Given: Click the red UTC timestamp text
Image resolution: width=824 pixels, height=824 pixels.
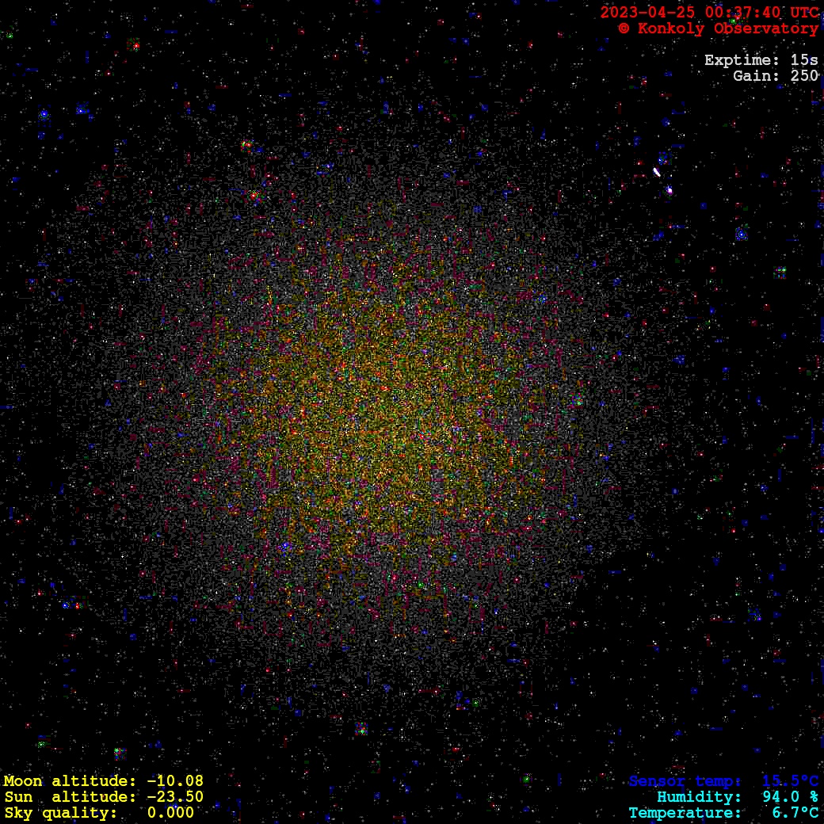Looking at the screenshot, I should point(709,13).
